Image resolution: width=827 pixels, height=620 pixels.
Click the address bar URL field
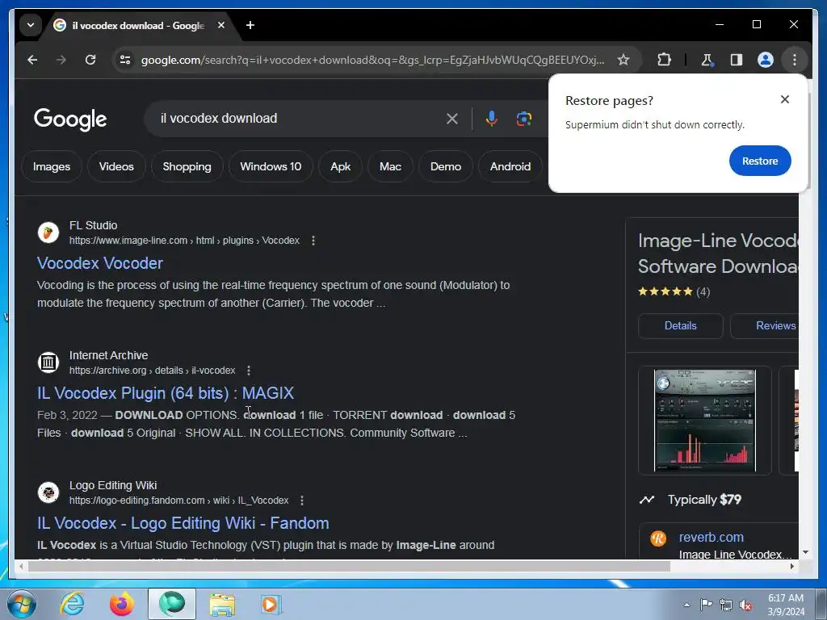coord(372,60)
